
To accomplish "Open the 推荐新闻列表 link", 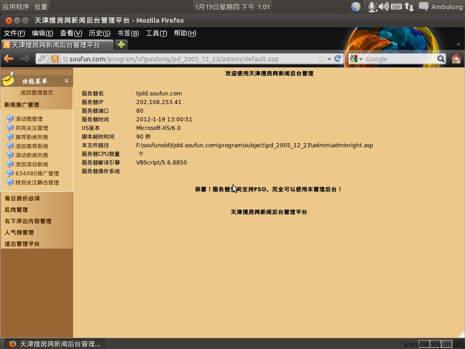I will [x=32, y=137].
